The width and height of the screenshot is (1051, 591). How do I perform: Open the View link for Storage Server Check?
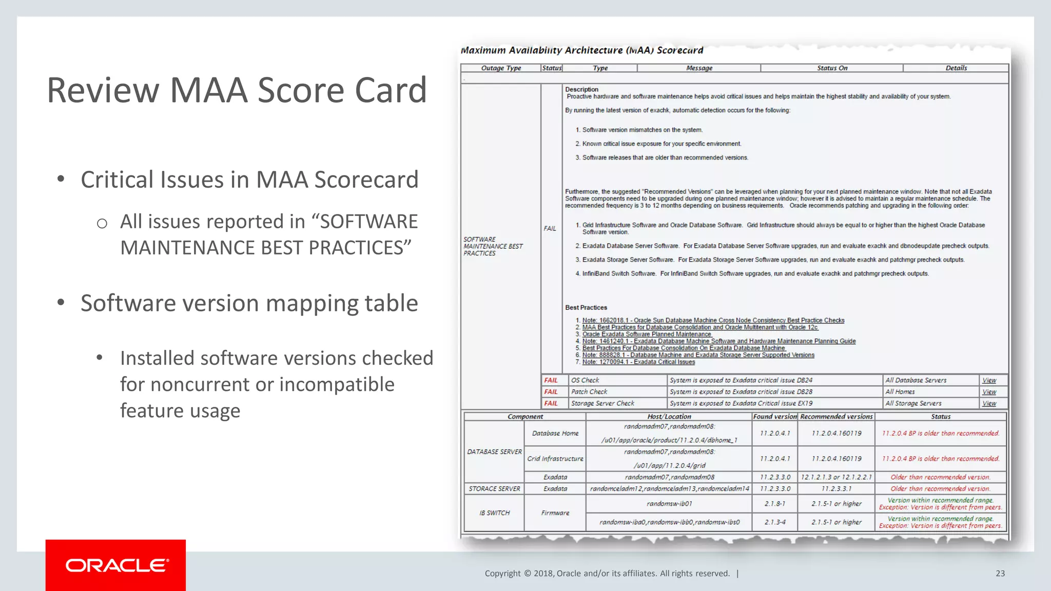coord(989,403)
